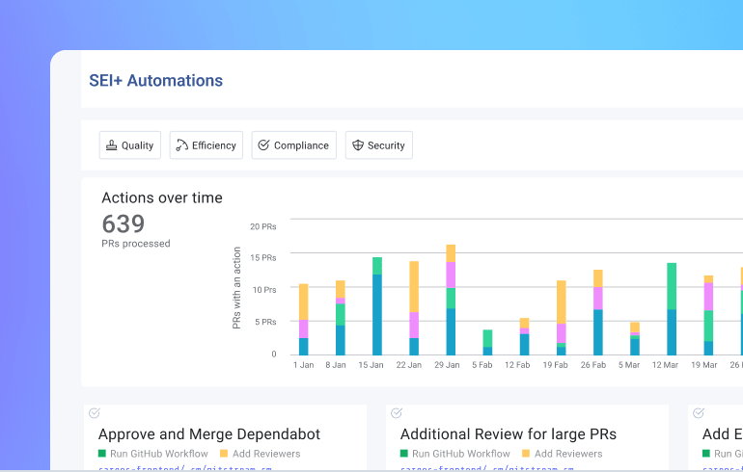Click the 8 Jan chart bar
Image resolution: width=743 pixels, height=472 pixels.
pos(341,318)
